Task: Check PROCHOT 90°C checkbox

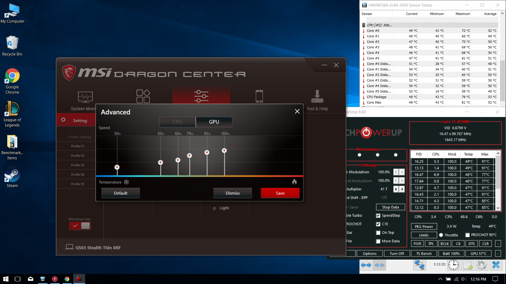Action: [x=468, y=235]
